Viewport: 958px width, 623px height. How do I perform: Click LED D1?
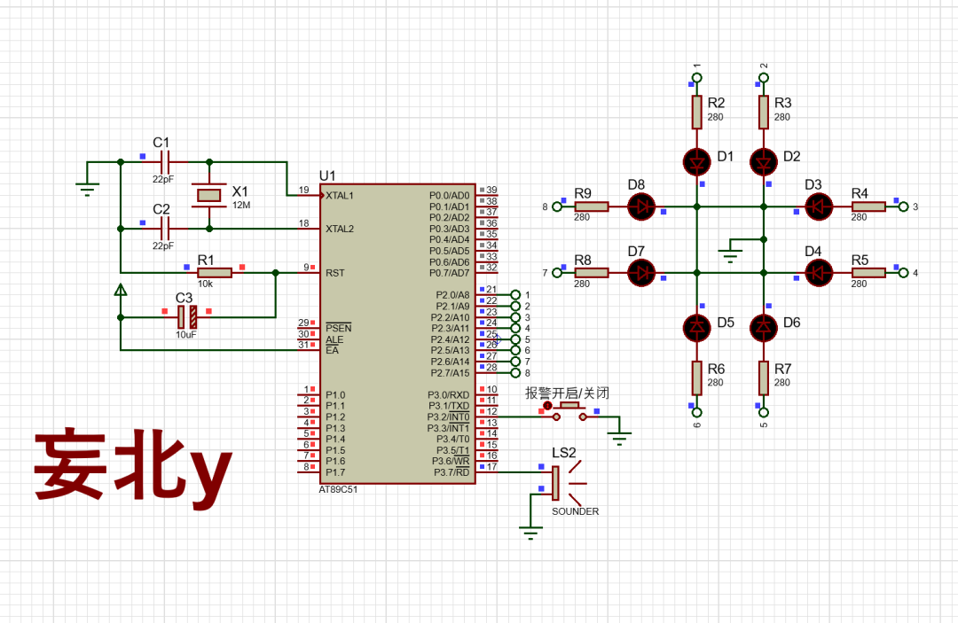(696, 162)
